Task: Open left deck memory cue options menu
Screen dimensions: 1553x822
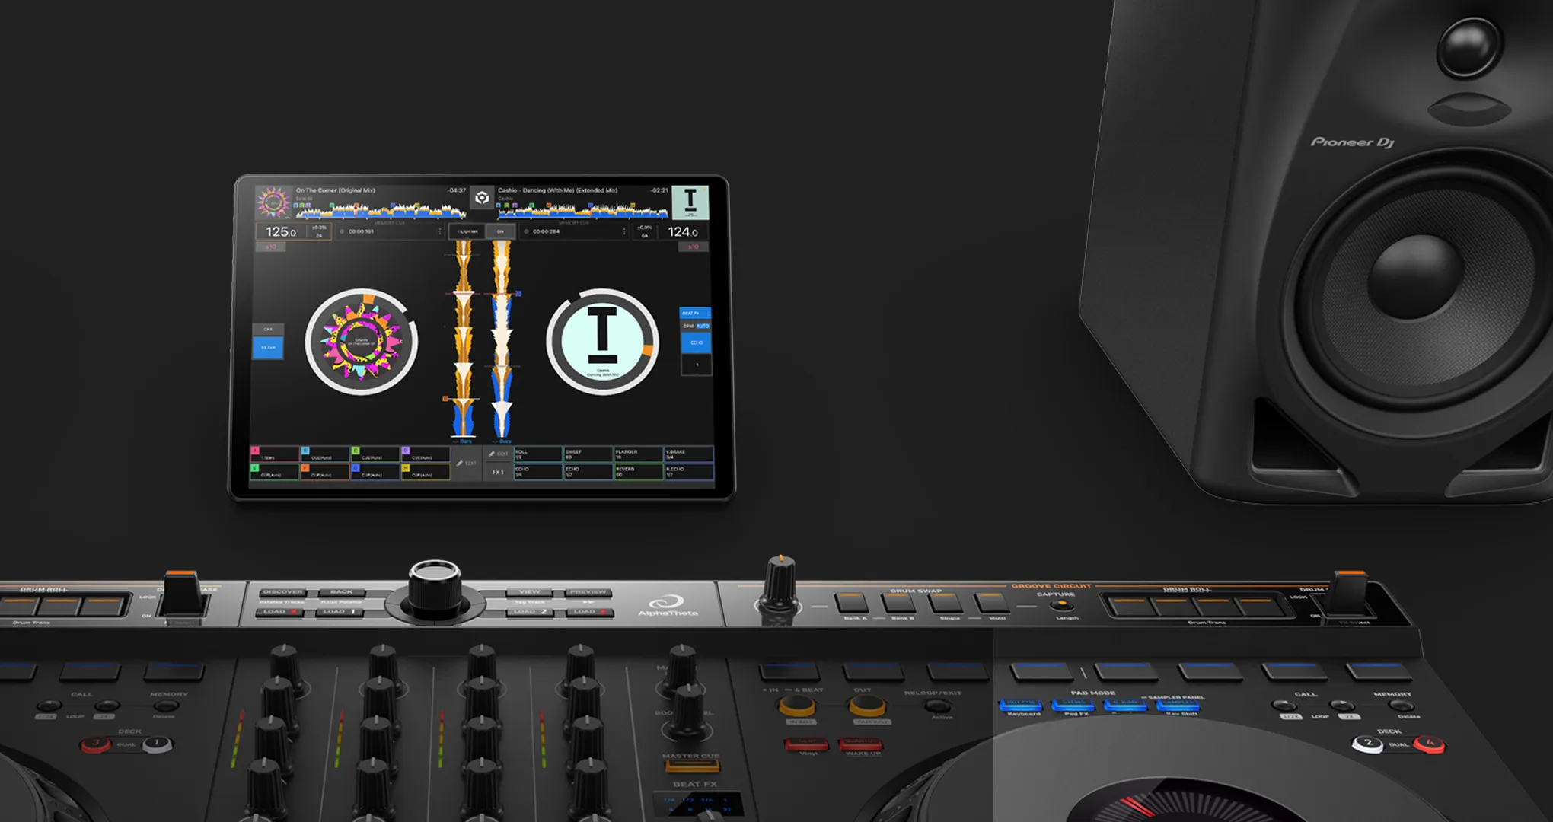Action: 439,231
